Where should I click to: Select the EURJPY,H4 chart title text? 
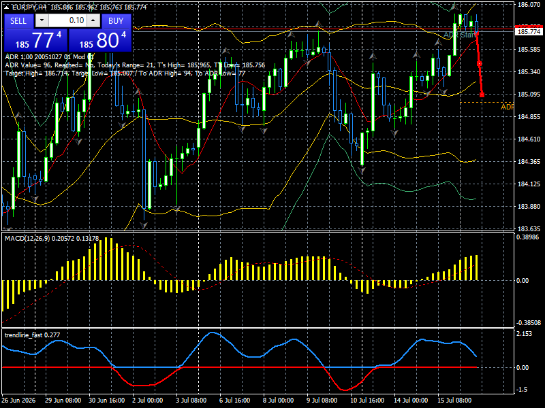pyautogui.click(x=29, y=7)
